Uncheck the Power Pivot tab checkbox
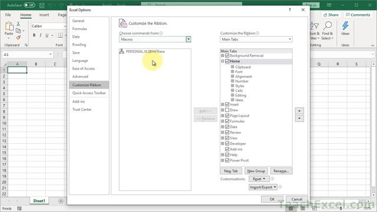 (227, 160)
